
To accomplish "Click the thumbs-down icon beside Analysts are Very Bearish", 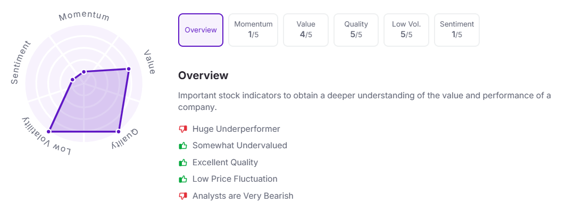I will (183, 196).
